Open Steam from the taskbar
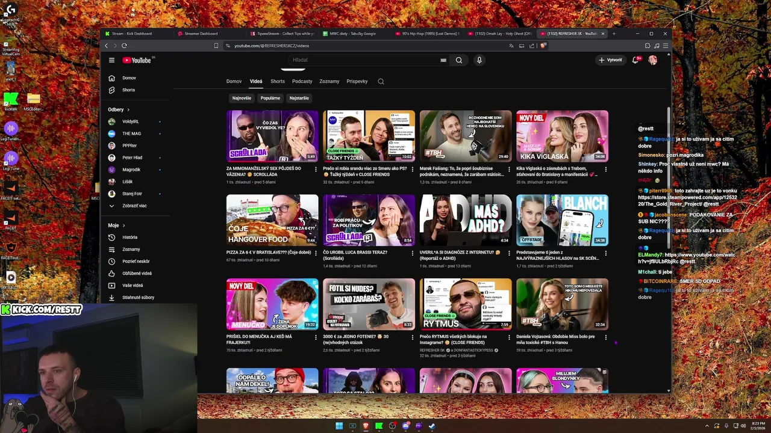771x433 pixels. tap(432, 426)
